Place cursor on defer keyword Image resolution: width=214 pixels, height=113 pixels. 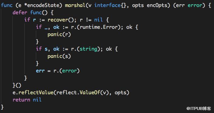pyautogui.click(x=20, y=13)
